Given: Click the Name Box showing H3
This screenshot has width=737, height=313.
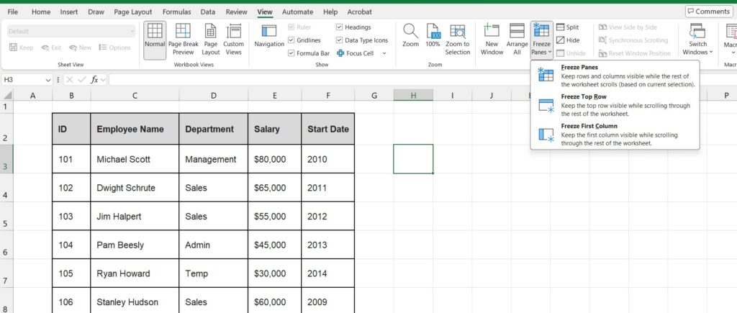Looking at the screenshot, I should click(22, 80).
